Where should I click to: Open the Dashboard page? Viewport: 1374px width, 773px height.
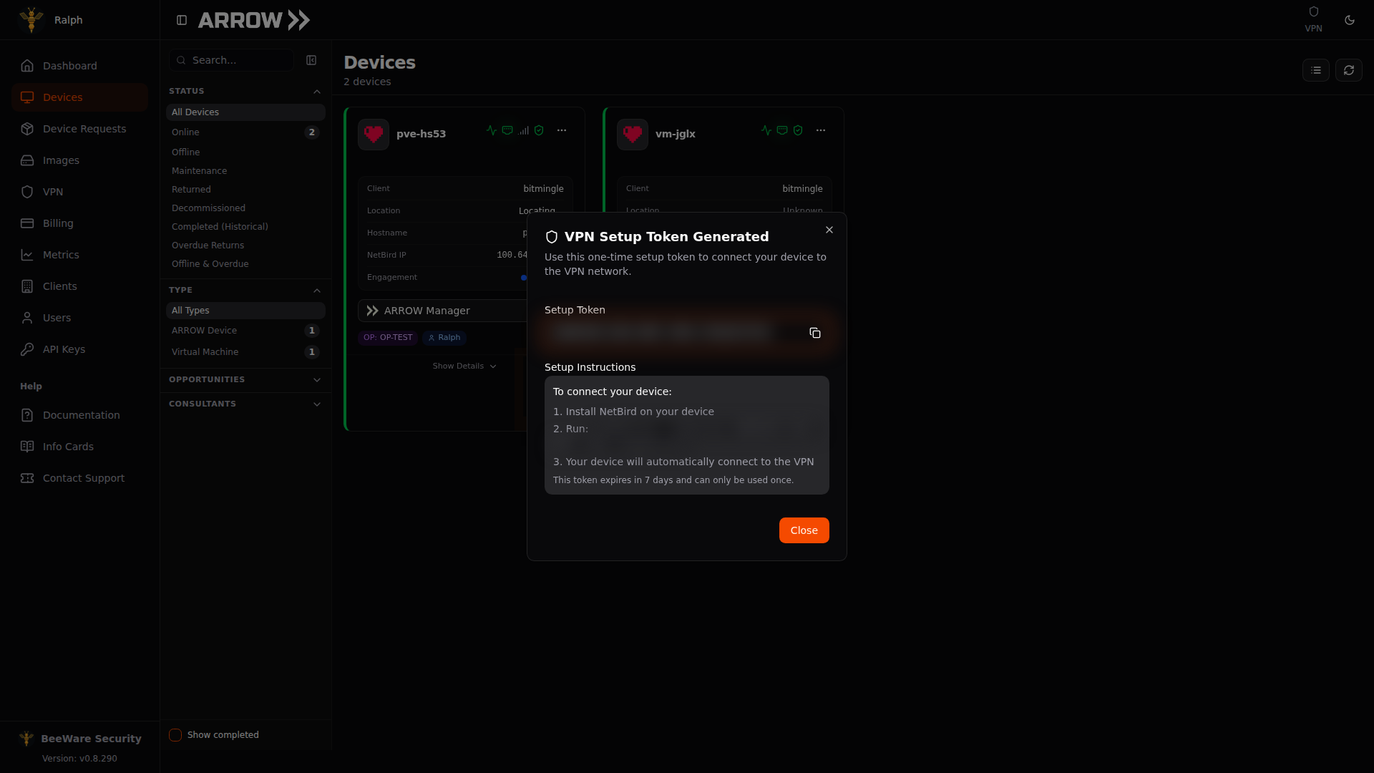tap(79, 66)
